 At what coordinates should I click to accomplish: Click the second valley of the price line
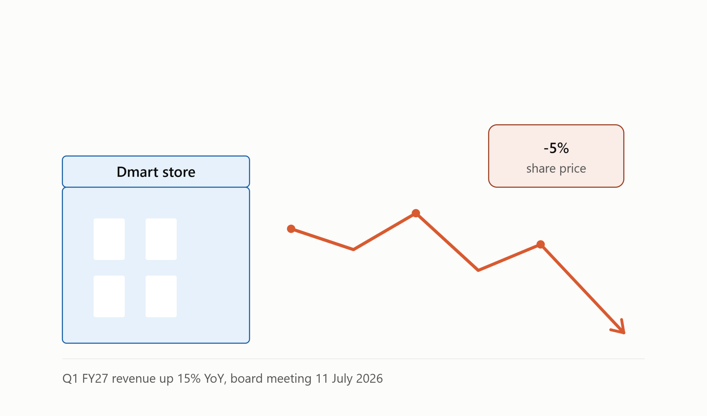(478, 270)
